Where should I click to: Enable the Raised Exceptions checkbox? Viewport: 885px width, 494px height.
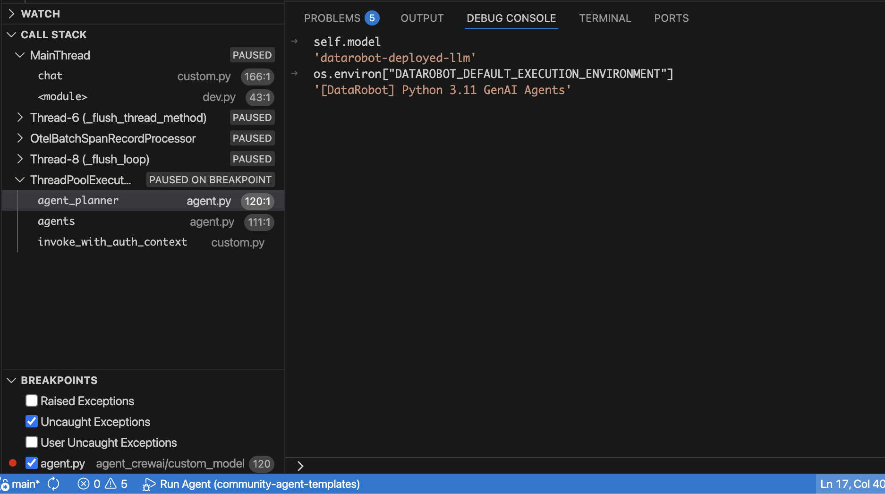[x=32, y=401]
